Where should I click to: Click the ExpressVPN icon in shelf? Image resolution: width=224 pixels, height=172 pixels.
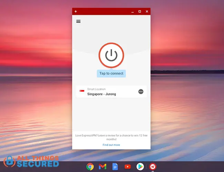[153, 166]
